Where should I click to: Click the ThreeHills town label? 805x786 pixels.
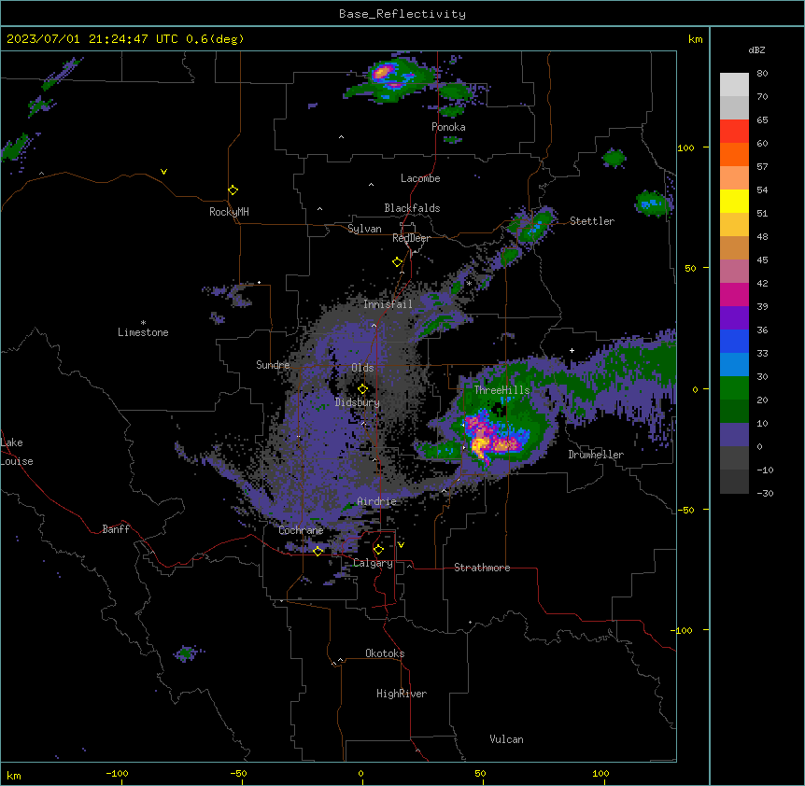pyautogui.click(x=501, y=390)
